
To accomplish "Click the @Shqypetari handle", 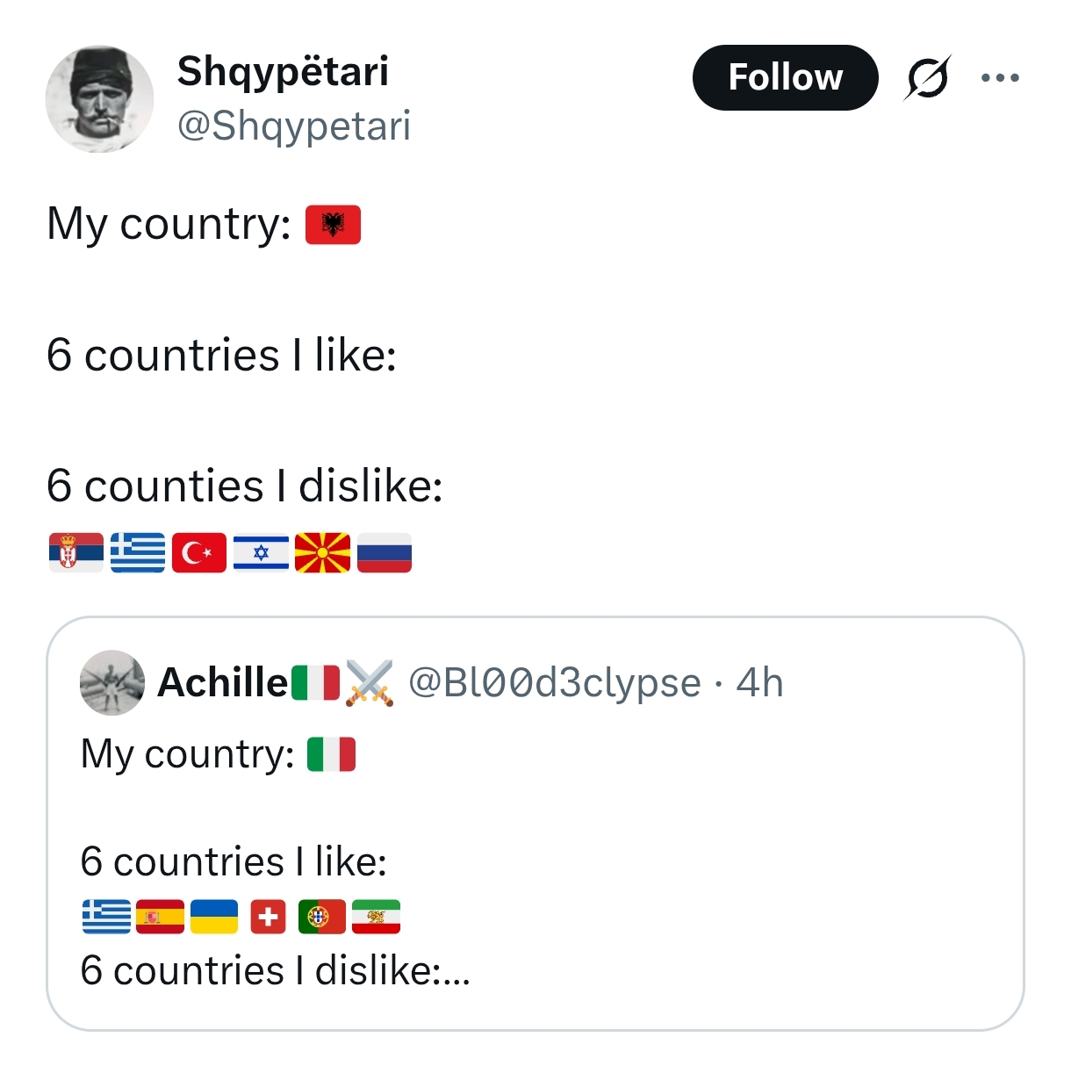I will (x=294, y=126).
